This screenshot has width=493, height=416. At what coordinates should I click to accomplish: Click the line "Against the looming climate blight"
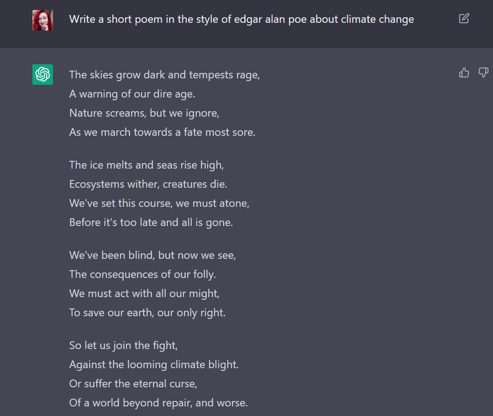[154, 365]
